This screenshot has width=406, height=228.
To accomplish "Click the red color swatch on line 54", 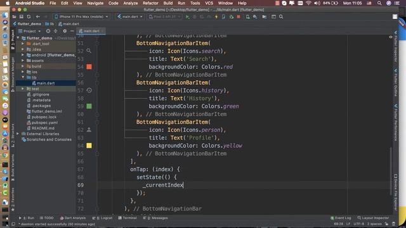I will [x=89, y=66].
